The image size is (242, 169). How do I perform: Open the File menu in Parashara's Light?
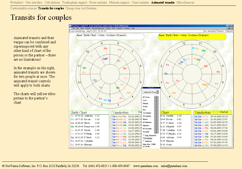click(73, 28)
